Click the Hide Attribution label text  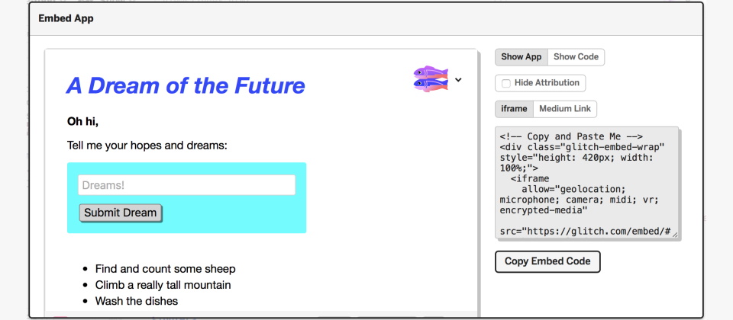click(x=547, y=83)
